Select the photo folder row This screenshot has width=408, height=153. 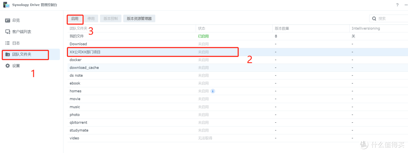[238, 114]
